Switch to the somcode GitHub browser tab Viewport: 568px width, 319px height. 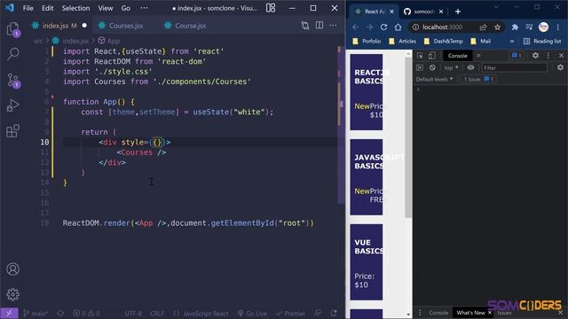coord(423,12)
